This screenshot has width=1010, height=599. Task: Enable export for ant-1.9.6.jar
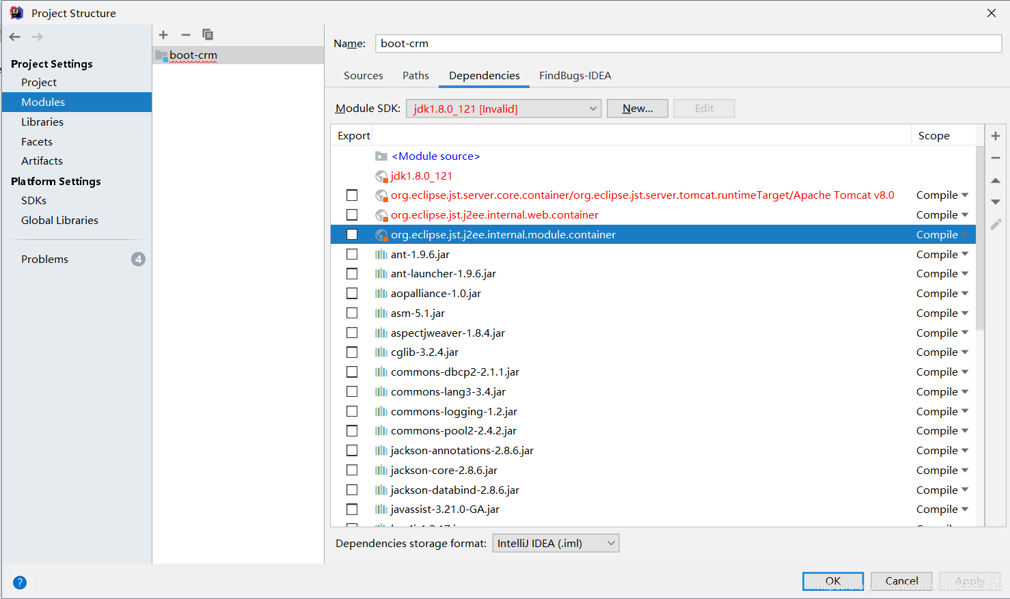click(352, 254)
